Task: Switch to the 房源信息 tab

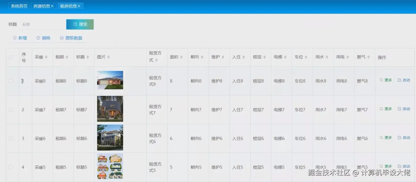Action: (42, 6)
